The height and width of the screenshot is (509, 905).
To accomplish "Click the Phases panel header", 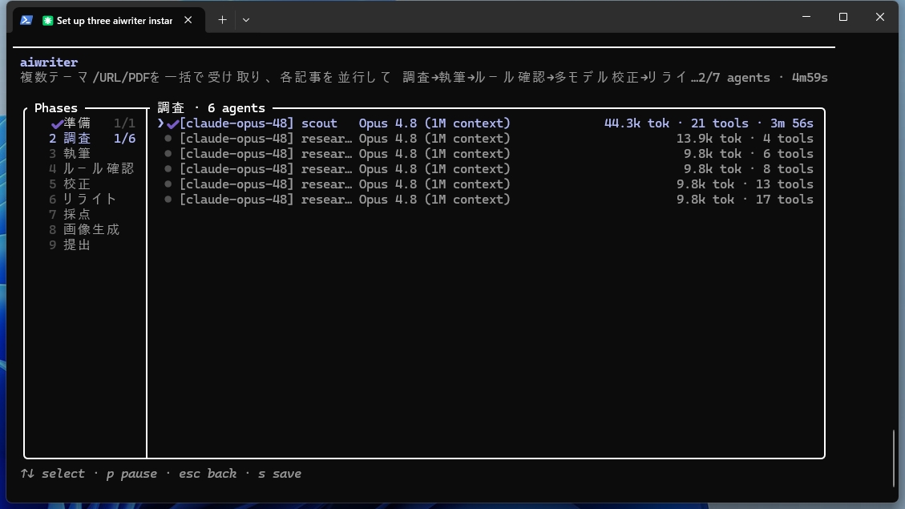I will [56, 108].
